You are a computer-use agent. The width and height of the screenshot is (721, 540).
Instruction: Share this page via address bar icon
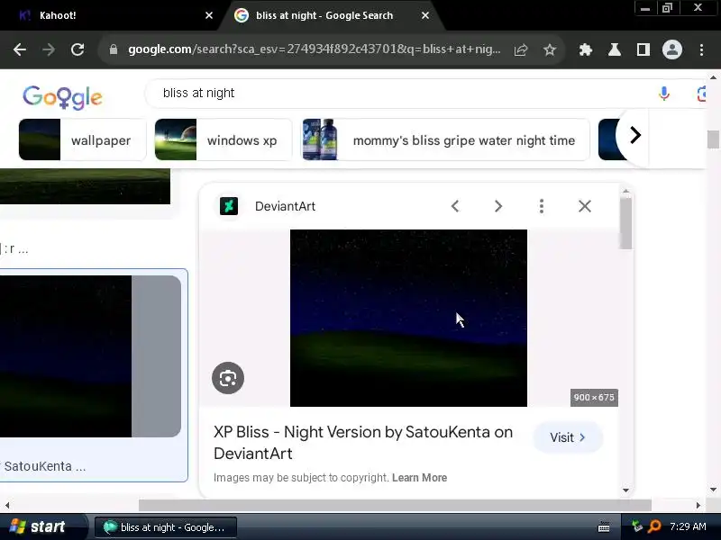[x=521, y=49]
